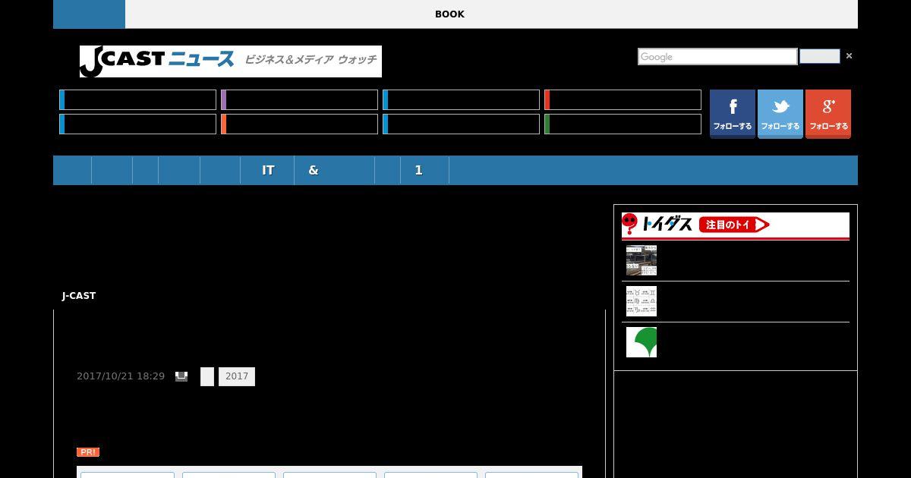Open the category box with red marker
Image resolution: width=911 pixels, height=478 pixels.
click(623, 100)
